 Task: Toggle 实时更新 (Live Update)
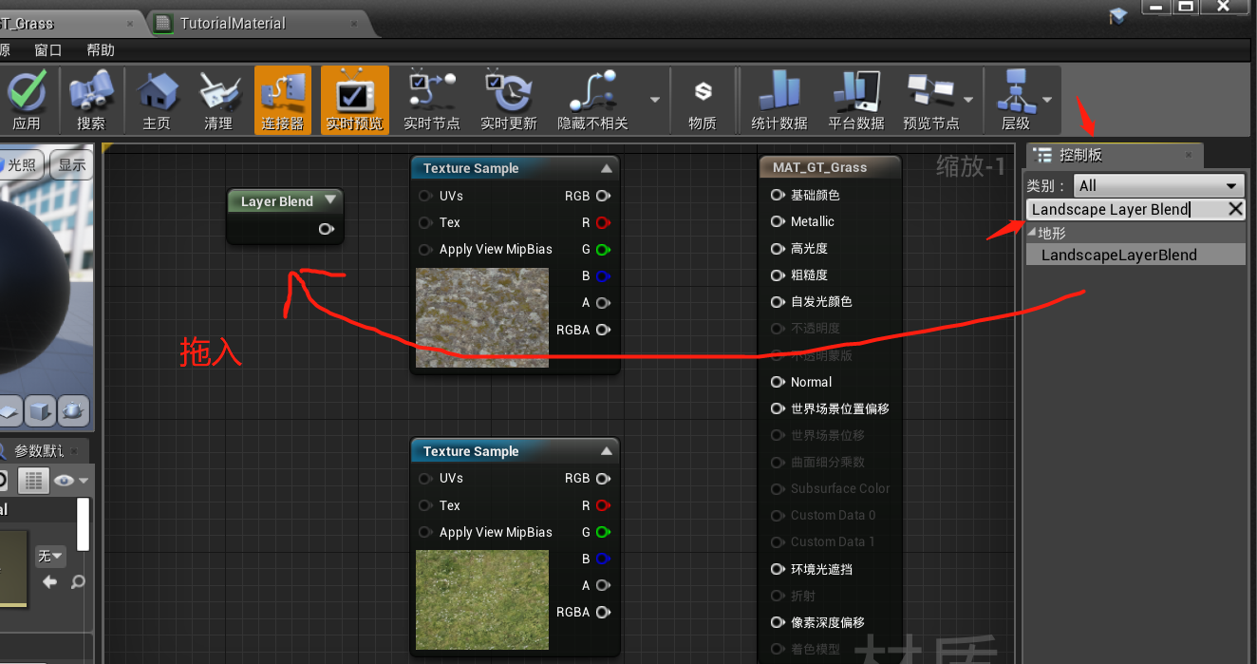509,100
